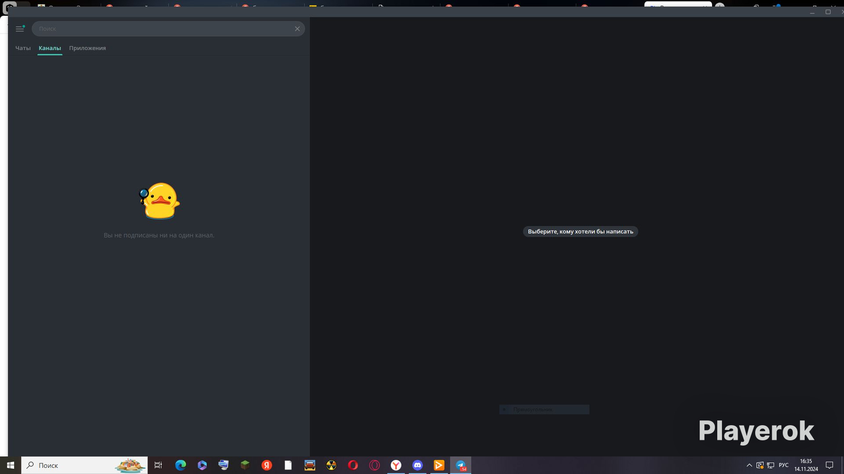Clear the Telegram search field with X
Screen dimensions: 844x474
297,29
